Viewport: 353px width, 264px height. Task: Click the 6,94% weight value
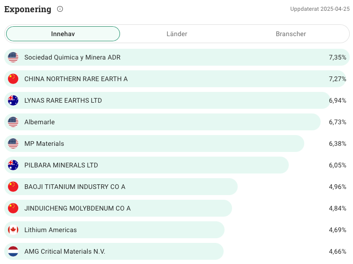338,100
